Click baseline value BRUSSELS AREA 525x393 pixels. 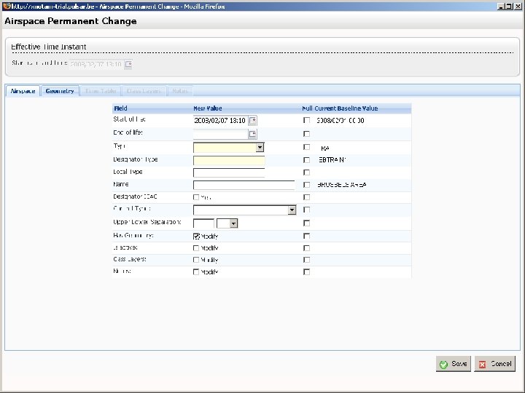(341, 185)
